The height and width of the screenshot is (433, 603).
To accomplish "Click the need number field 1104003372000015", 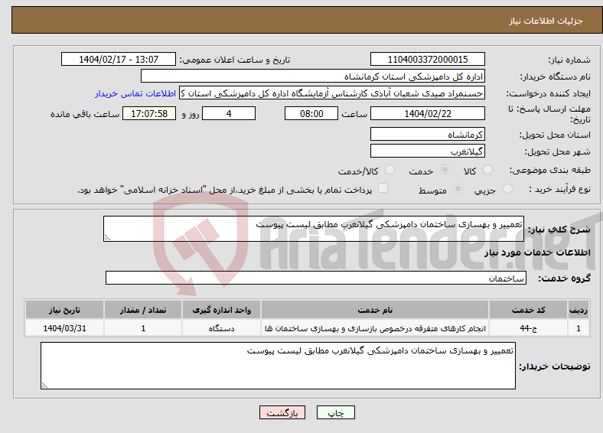I will tap(428, 59).
